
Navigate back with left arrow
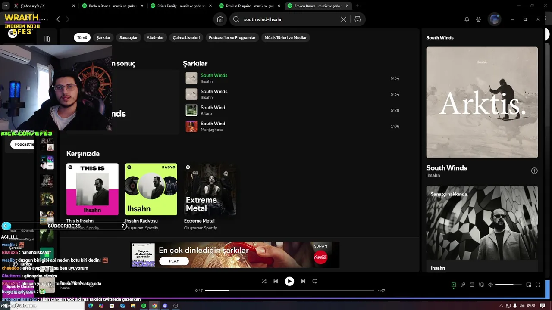[58, 19]
